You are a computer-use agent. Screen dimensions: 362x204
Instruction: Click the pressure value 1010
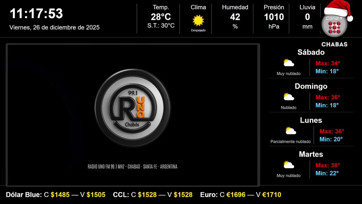(274, 17)
